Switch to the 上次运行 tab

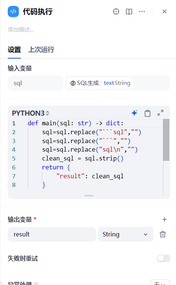click(x=41, y=50)
